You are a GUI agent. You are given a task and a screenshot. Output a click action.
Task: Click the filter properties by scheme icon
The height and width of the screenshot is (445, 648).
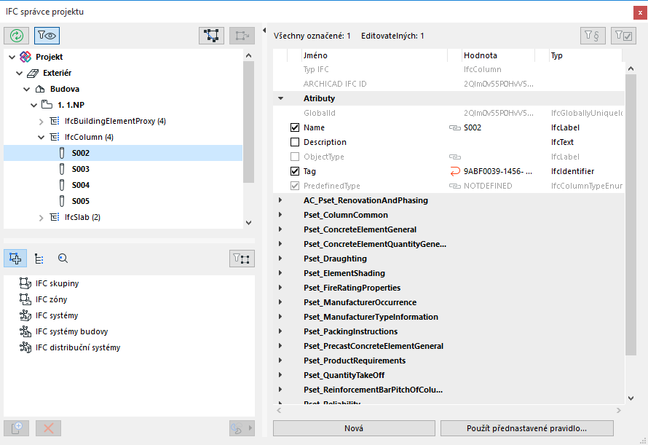point(592,36)
